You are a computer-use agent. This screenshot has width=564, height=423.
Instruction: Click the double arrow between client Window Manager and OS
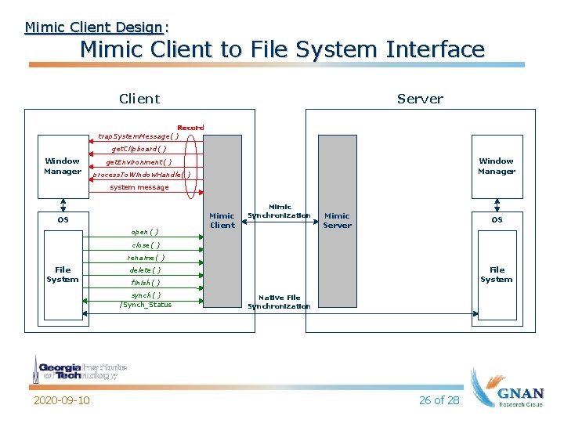(63, 205)
